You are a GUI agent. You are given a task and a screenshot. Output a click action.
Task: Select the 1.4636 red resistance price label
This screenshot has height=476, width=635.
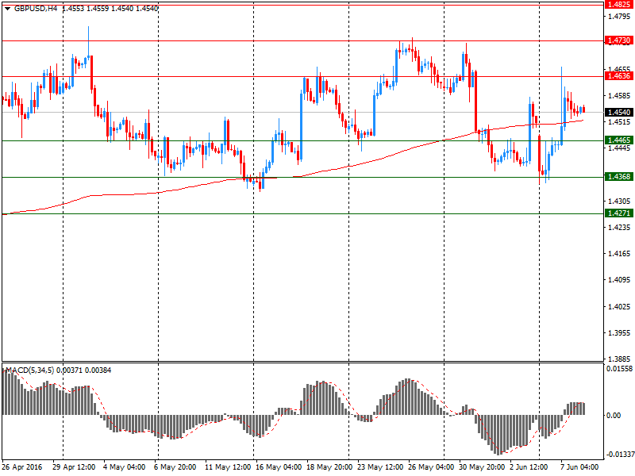click(x=618, y=75)
